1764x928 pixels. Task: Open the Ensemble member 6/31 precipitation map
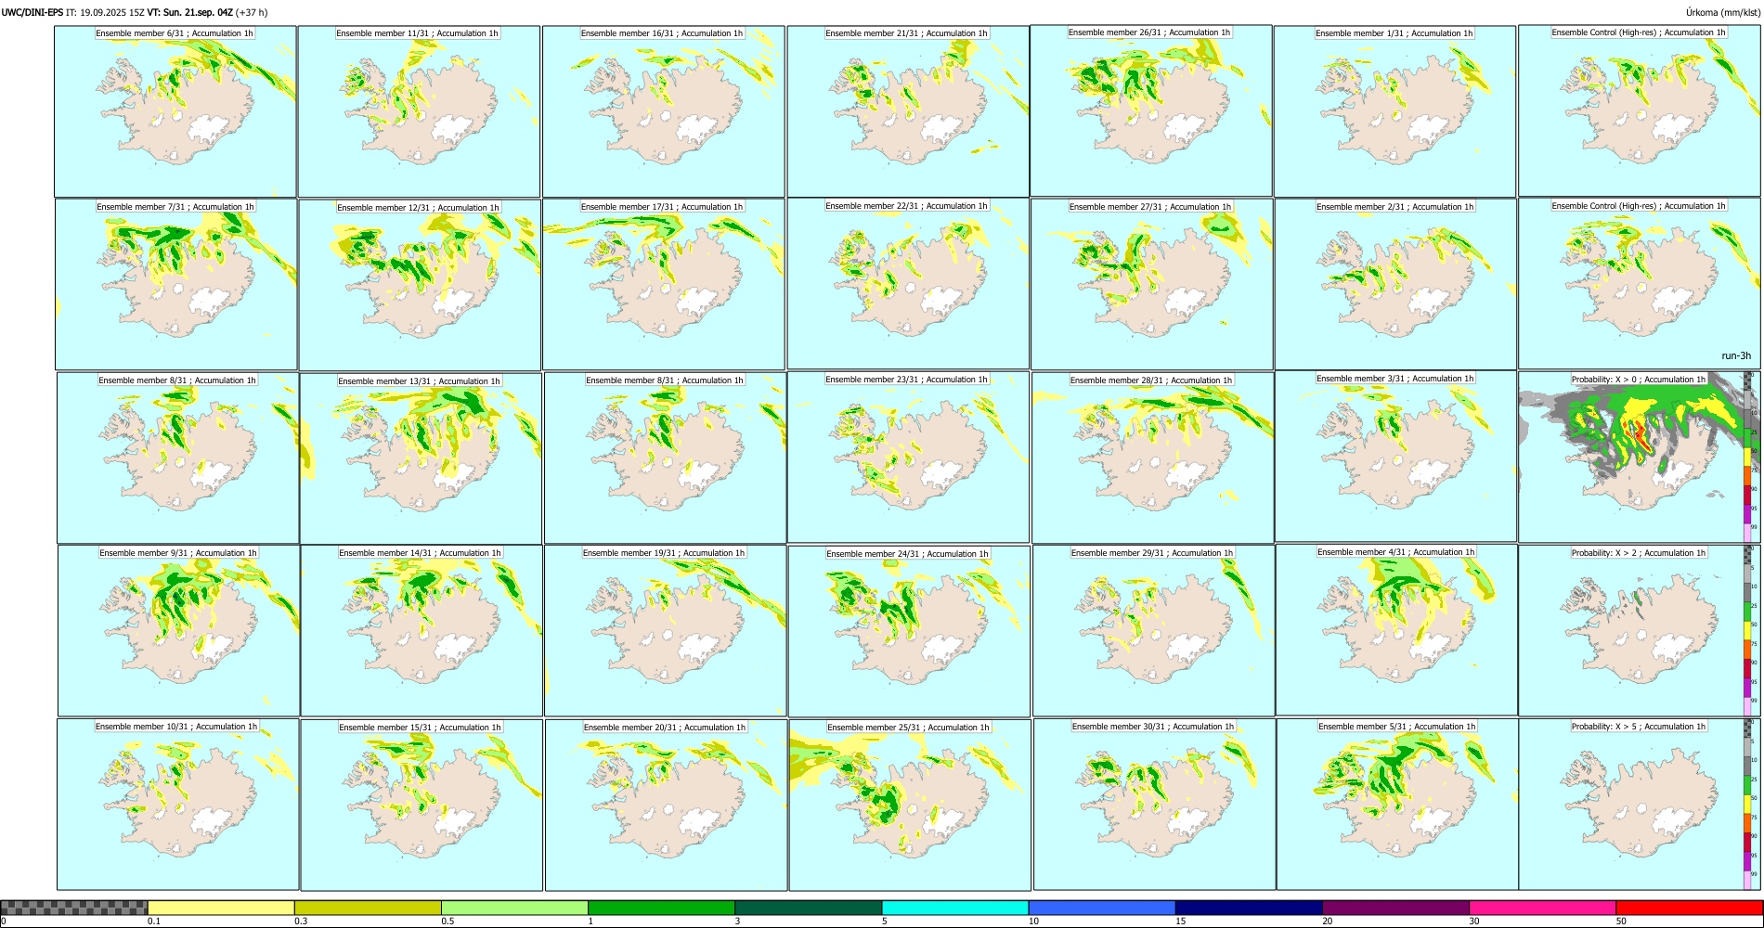tap(175, 111)
